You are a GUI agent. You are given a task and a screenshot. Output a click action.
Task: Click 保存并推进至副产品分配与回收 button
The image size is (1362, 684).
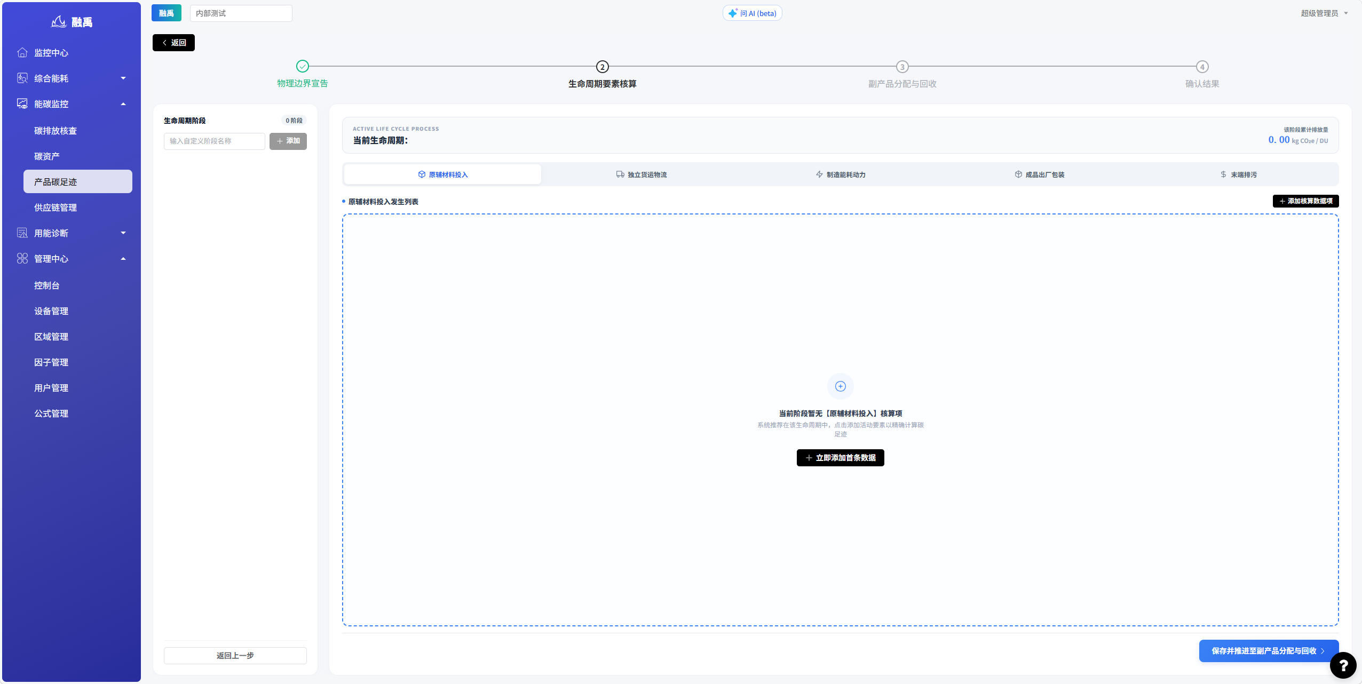pos(1268,651)
